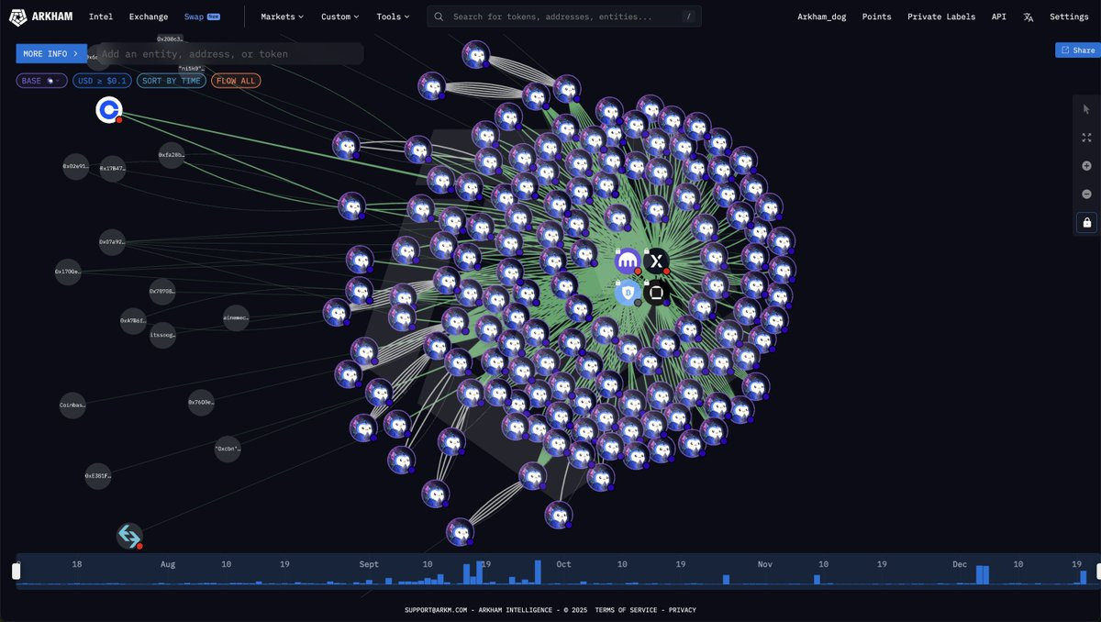Viewport: 1101px width, 622px height.
Task: Select the 0xA7Bsf address node
Action: click(133, 321)
